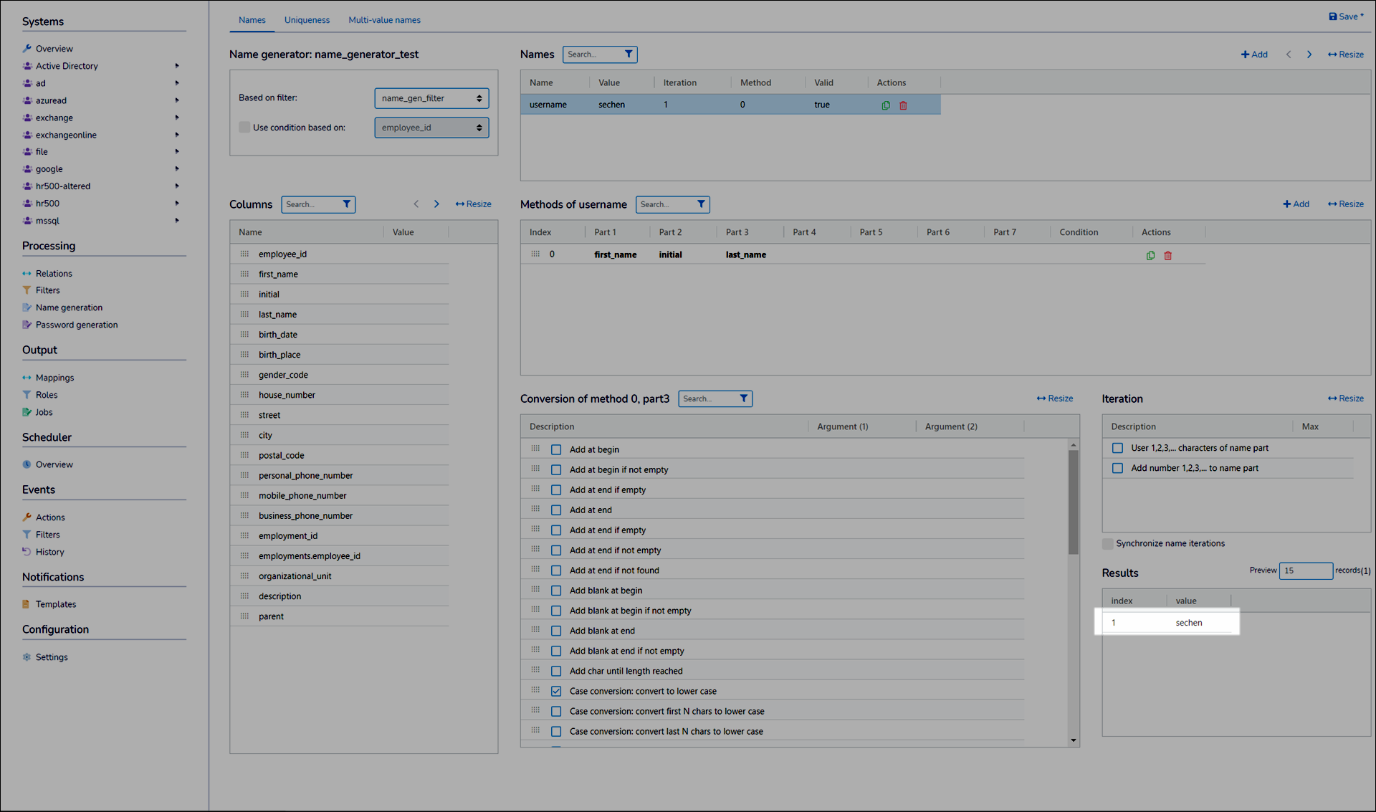Viewport: 1376px width, 812px height.
Task: Check 'Add at begin if not empty'
Action: pos(556,469)
